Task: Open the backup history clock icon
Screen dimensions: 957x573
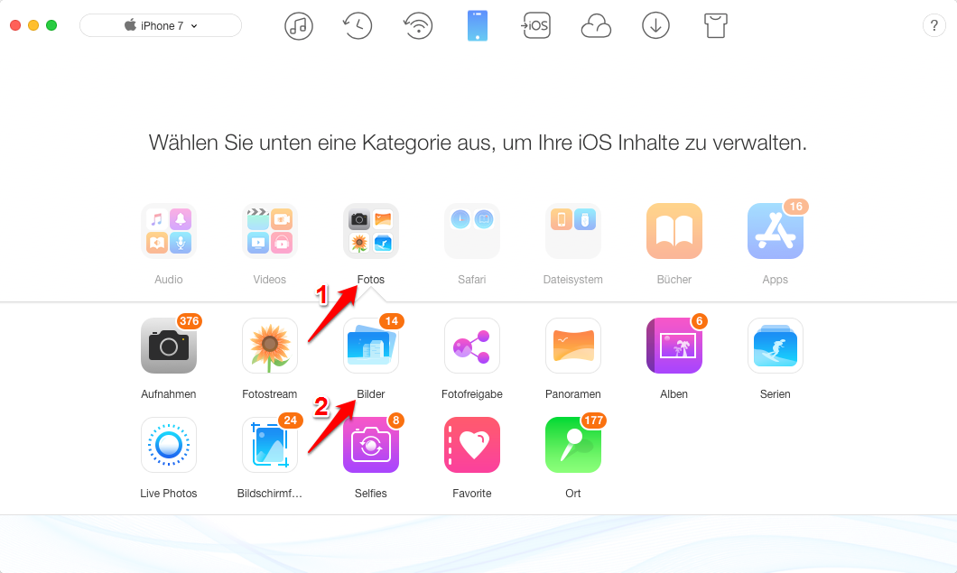Action: [357, 26]
